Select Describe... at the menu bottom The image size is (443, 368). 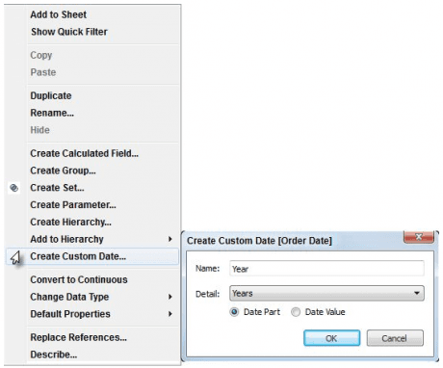54,355
